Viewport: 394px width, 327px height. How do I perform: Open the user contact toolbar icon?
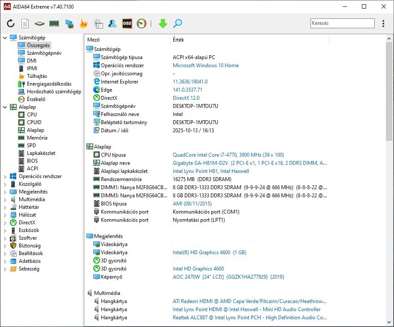click(x=113, y=24)
